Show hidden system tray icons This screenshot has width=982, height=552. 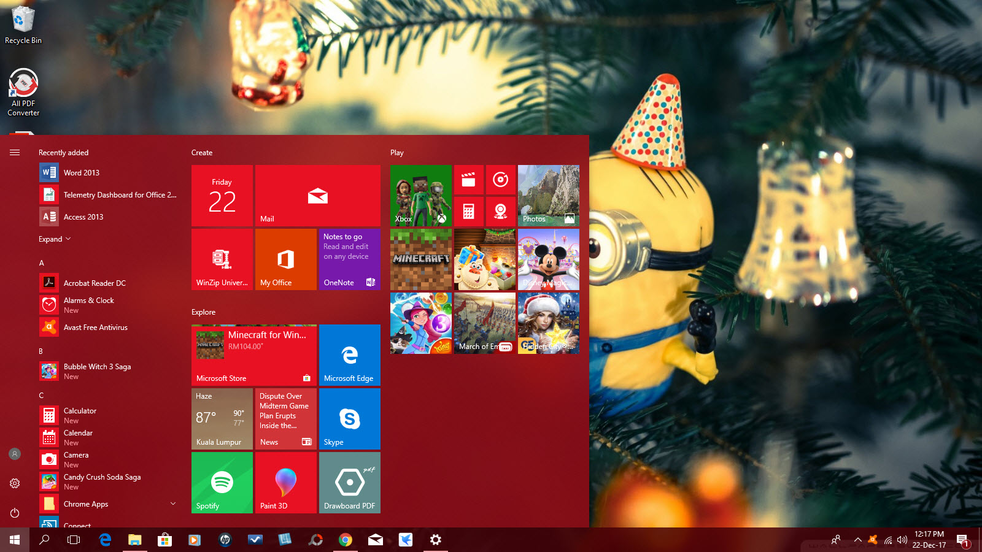point(858,540)
